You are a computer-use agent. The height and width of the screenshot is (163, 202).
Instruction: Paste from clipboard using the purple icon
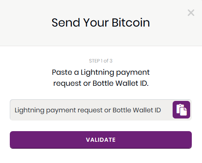point(181,110)
